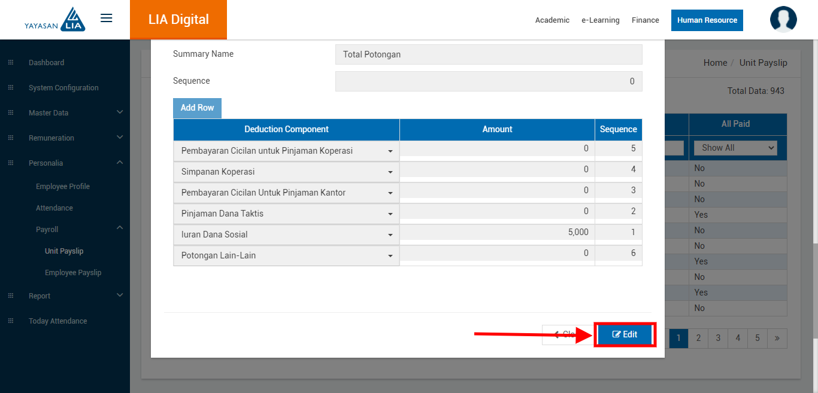Viewport: 818px width, 393px height.
Task: Go to page 3 in pagination
Action: tap(717, 338)
